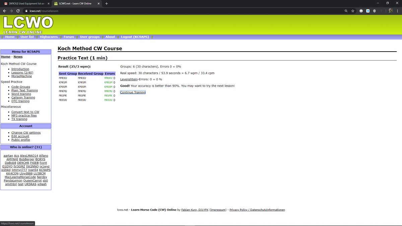Open the zoom magnifier in the address bar
Image resolution: width=402 pixels, height=226 pixels.
click(346, 11)
